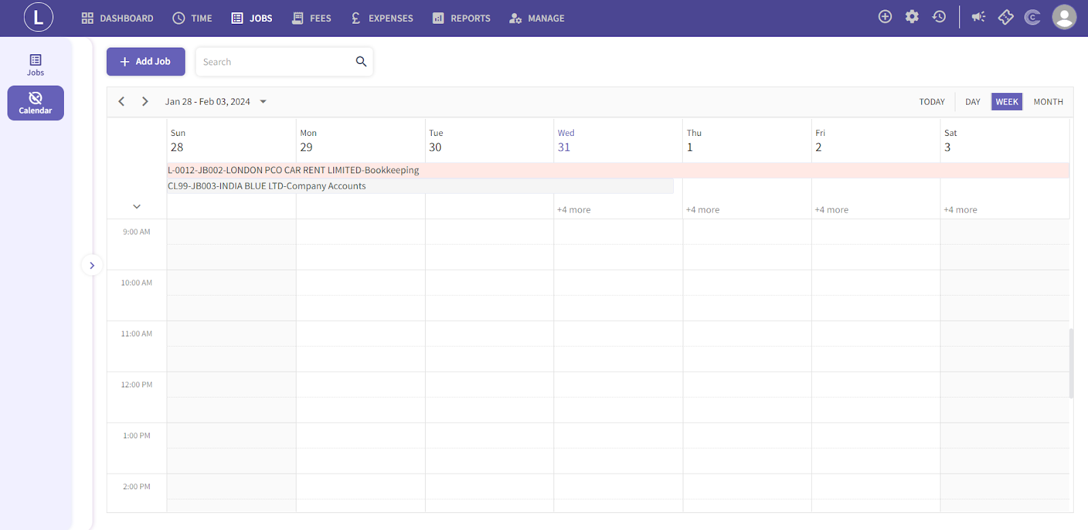Jump to Today in the calendar
Screen dimensions: 1088x530
tap(932, 102)
